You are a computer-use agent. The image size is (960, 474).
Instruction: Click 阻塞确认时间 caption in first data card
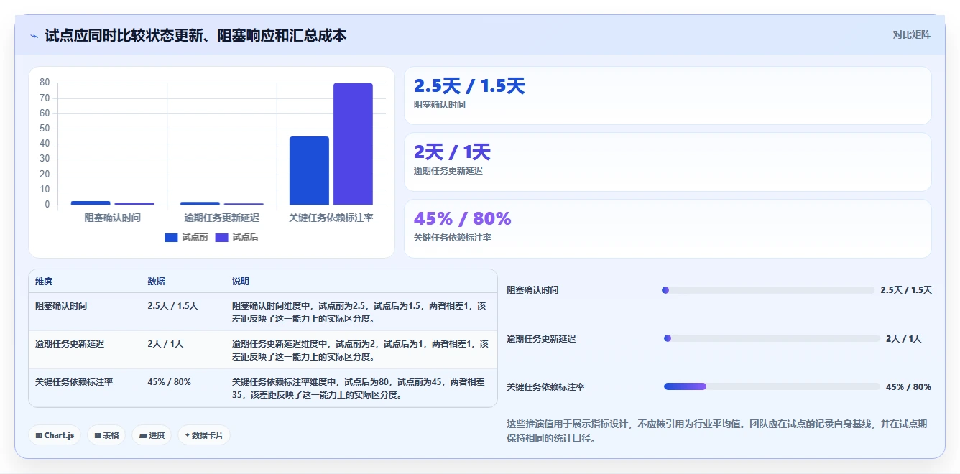click(x=440, y=105)
